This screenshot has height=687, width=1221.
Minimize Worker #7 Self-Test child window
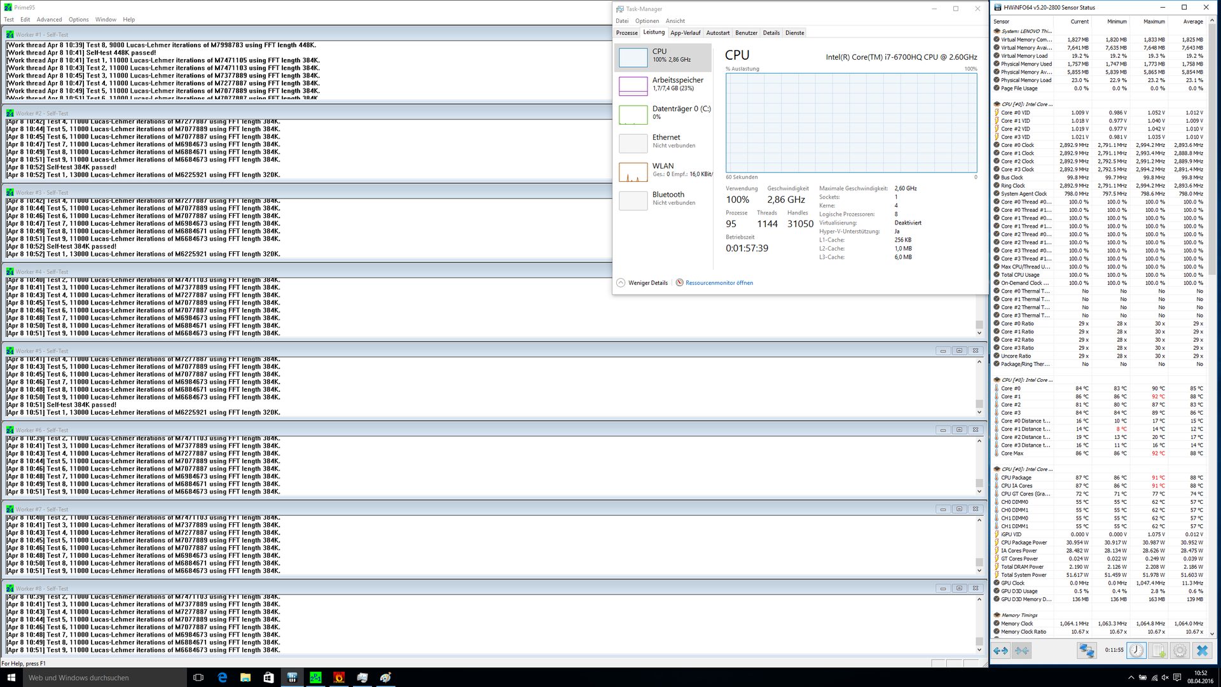click(943, 509)
